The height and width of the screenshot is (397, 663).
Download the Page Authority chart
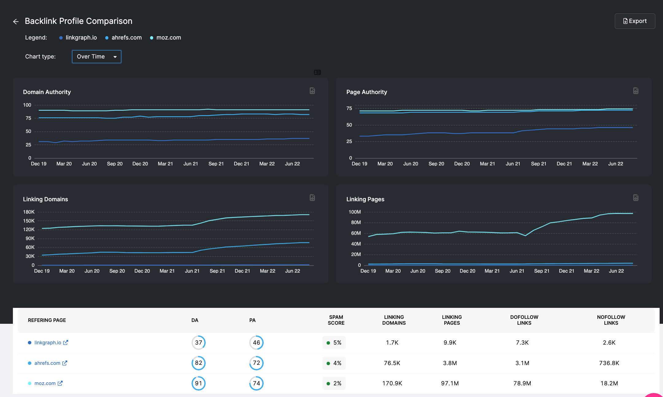click(x=636, y=91)
